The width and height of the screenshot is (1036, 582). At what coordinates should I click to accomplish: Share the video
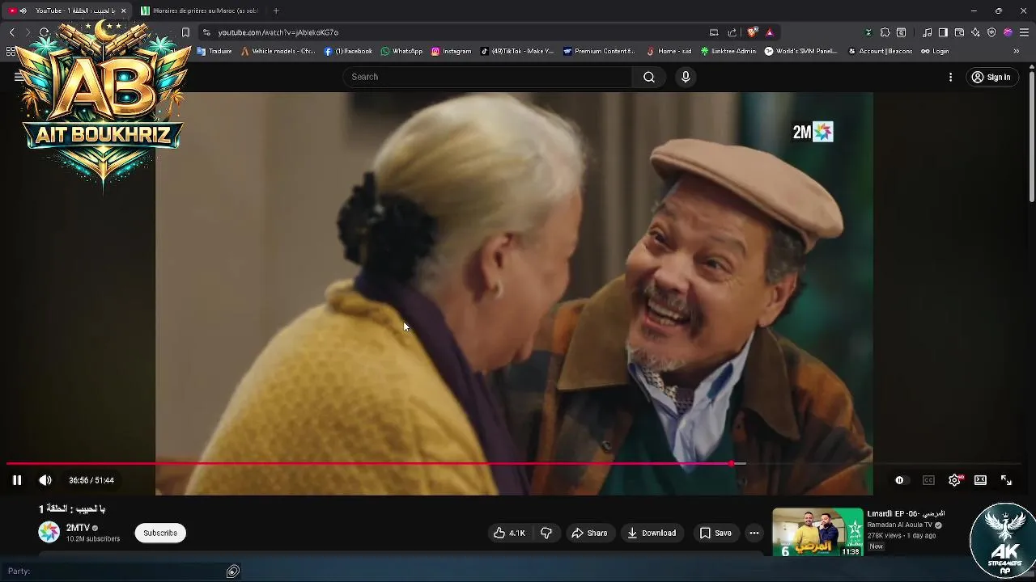coord(589,533)
